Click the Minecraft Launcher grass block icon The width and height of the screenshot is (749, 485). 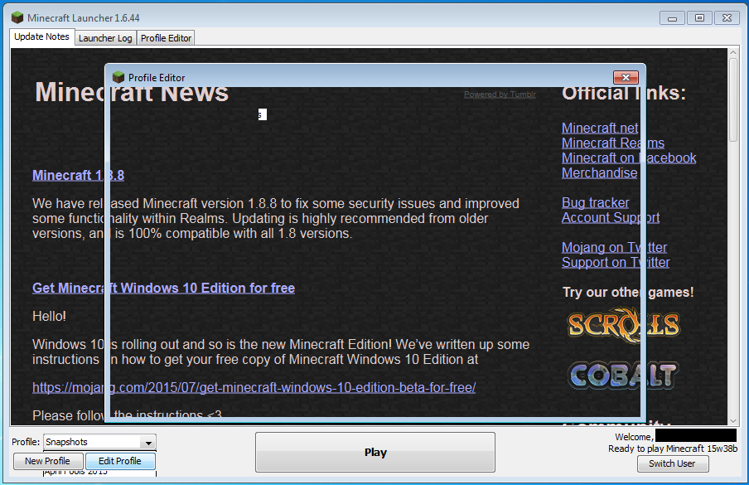coord(17,17)
